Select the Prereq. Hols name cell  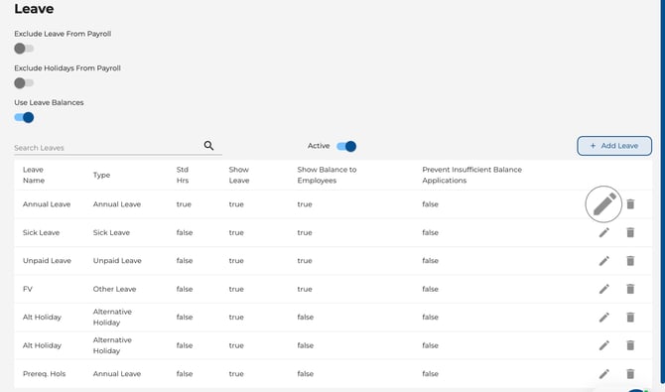pos(44,374)
